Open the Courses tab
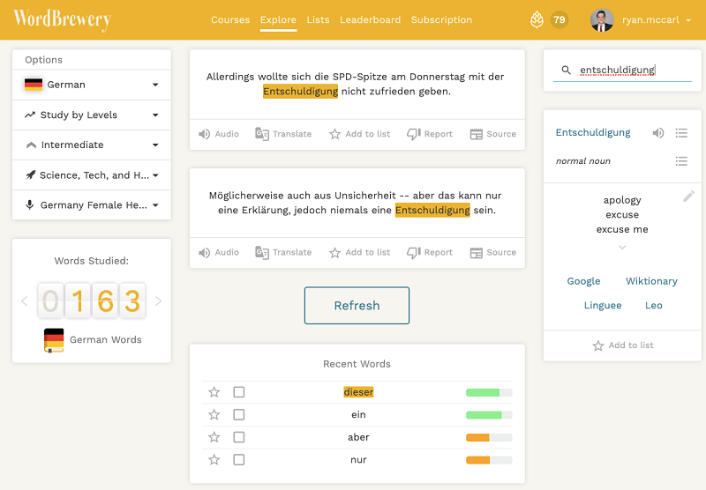 pos(230,19)
